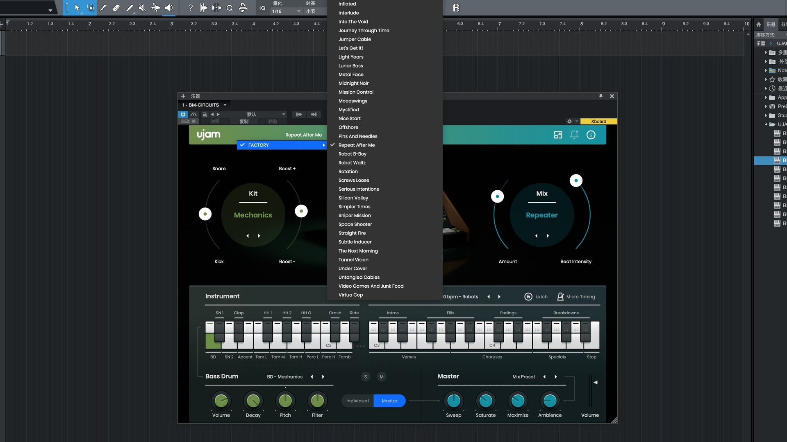Select the Eraser tool
This screenshot has width=787, height=442.
click(116, 8)
